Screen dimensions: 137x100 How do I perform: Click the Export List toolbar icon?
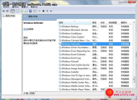point(25,11)
